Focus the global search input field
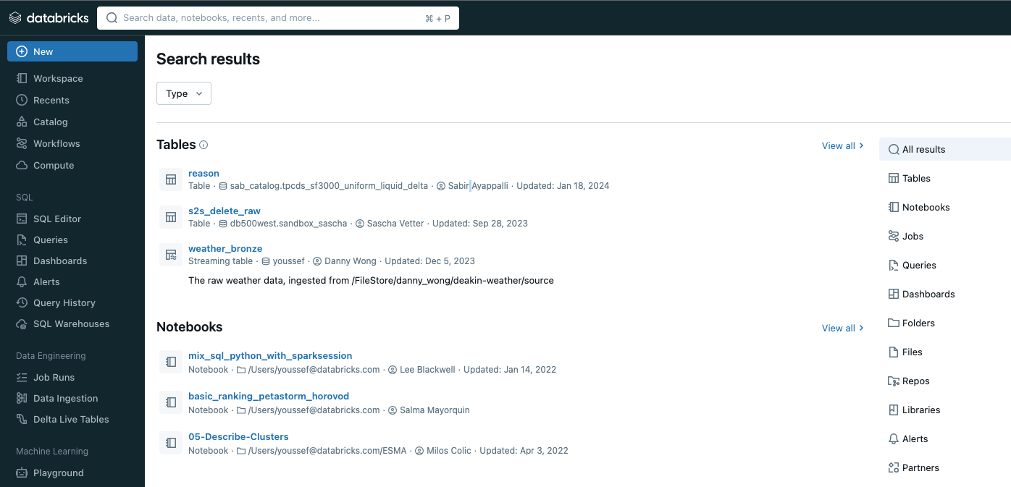This screenshot has width=1011, height=487. (x=278, y=18)
